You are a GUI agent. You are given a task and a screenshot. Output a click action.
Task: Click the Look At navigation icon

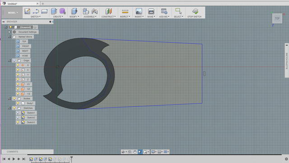click(x=130, y=152)
